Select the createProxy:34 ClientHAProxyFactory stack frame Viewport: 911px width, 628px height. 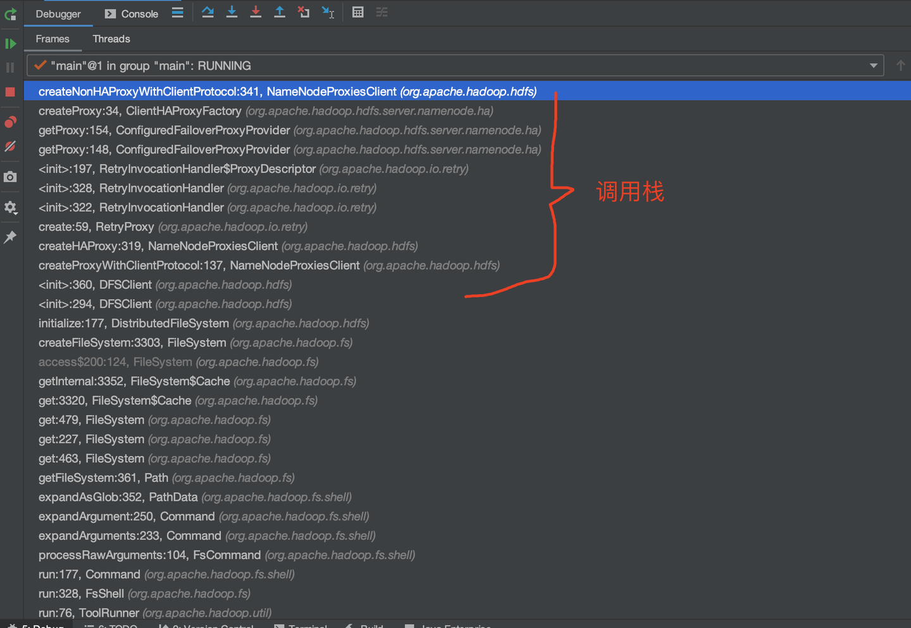[139, 111]
